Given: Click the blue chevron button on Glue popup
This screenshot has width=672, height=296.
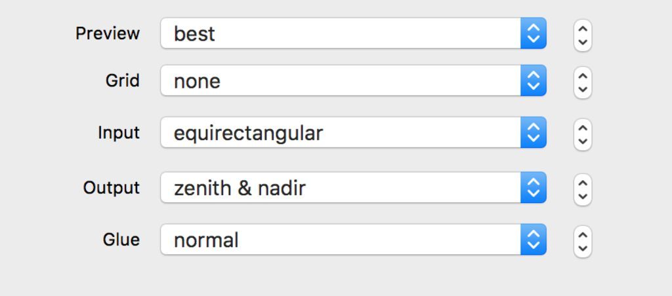Looking at the screenshot, I should pos(534,240).
